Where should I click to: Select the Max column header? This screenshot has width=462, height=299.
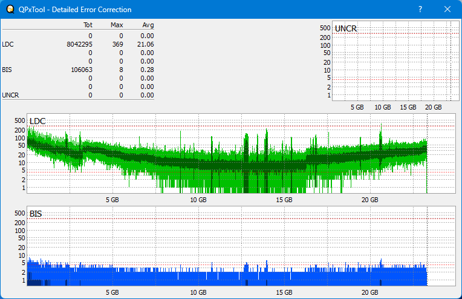coord(117,25)
